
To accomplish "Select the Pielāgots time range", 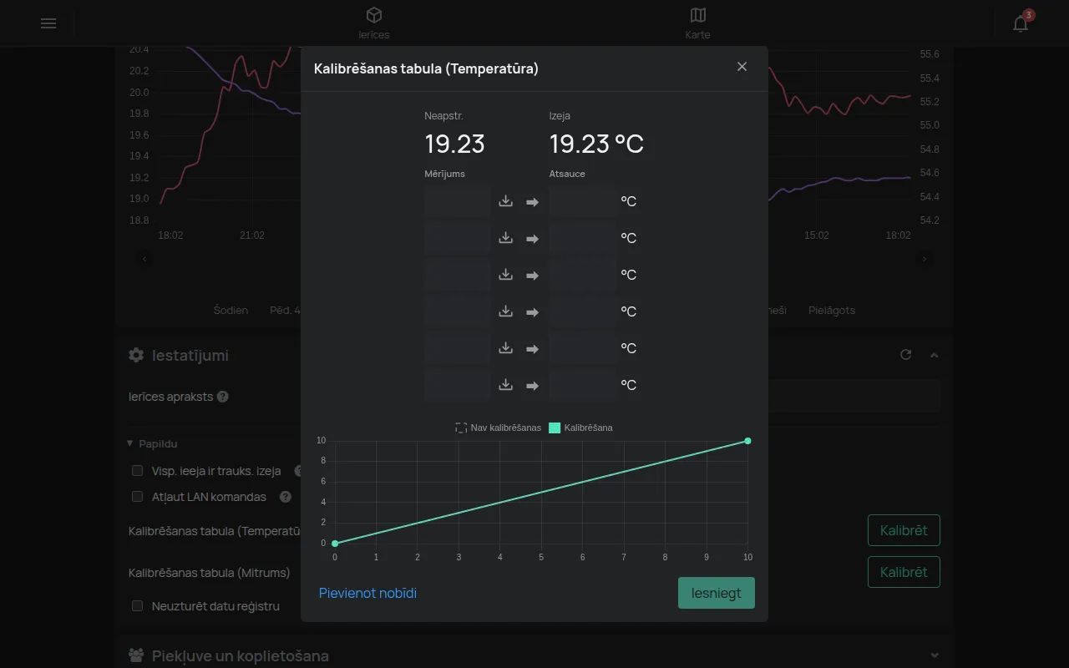I will point(832,310).
